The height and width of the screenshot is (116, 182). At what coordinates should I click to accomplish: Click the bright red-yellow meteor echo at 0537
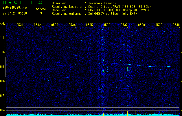pos(127,68)
